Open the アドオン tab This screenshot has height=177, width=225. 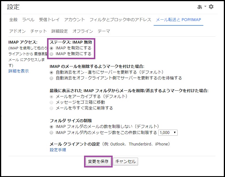pos(17,31)
